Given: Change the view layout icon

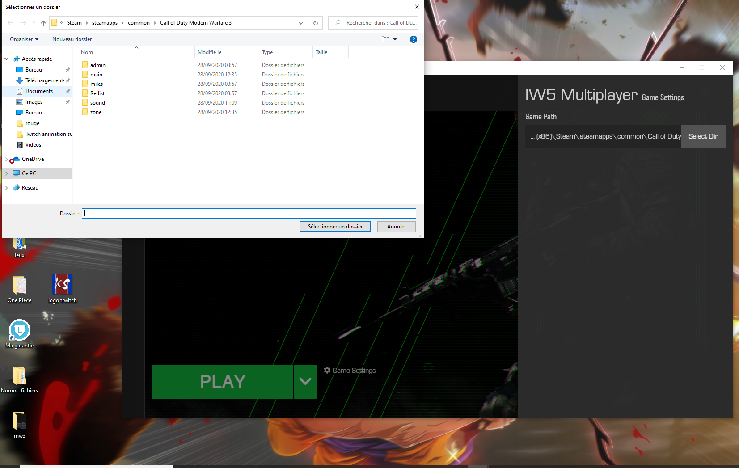Looking at the screenshot, I should pyautogui.click(x=385, y=39).
